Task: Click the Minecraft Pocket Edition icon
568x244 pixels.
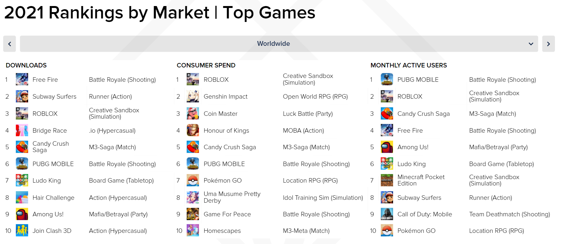Action: [387, 180]
